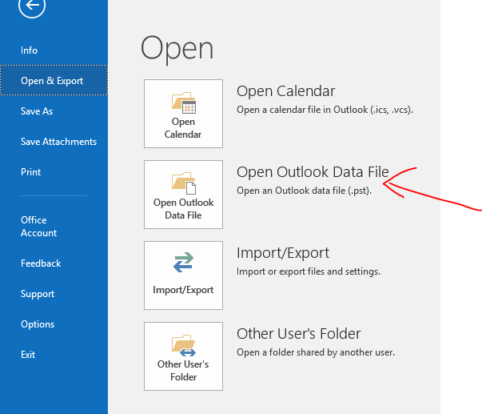Screen dimensions: 482x414
Task: Click the green and blue arrows icon
Action: pos(183,263)
